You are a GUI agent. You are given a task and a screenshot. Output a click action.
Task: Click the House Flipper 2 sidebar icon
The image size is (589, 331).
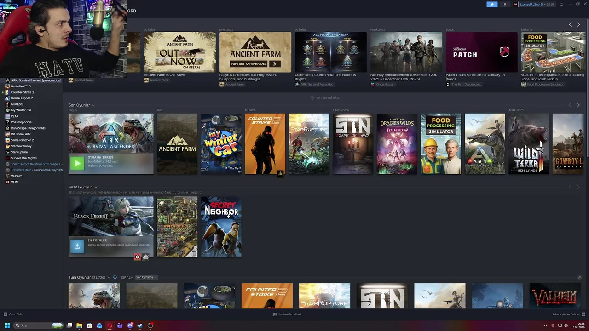(7, 98)
